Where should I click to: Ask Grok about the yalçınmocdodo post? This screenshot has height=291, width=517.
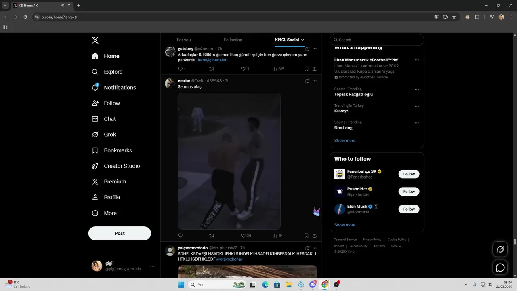pyautogui.click(x=307, y=248)
